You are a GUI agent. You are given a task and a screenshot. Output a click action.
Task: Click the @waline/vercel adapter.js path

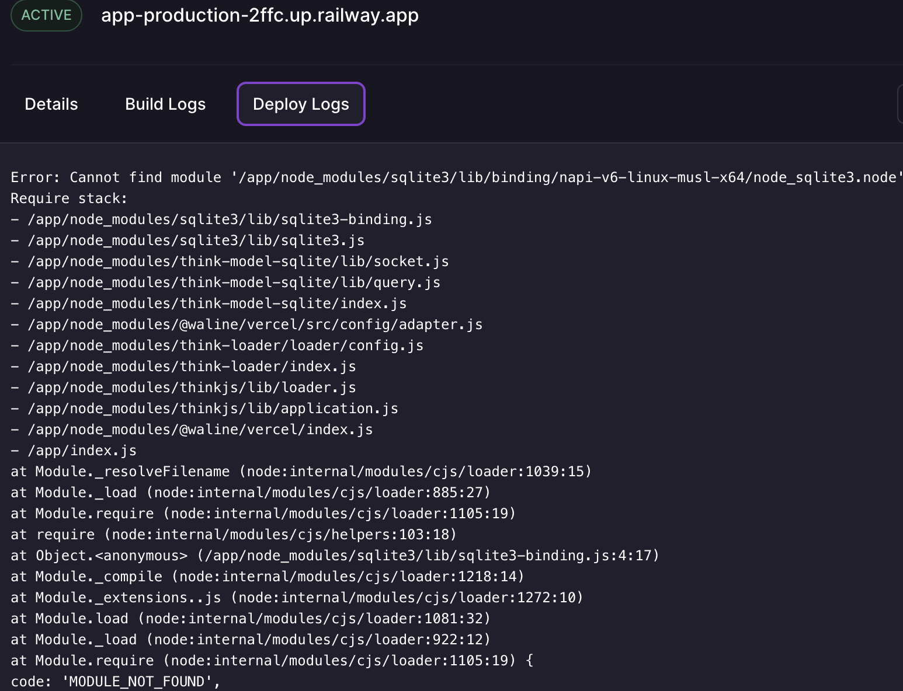(x=247, y=324)
